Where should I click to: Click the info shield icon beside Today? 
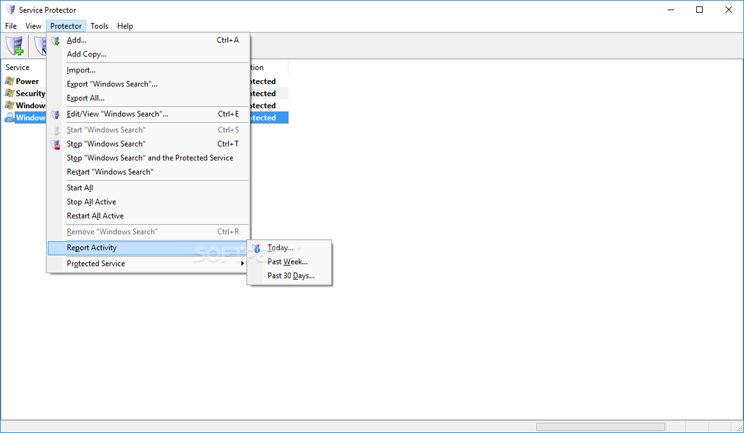[x=256, y=248]
